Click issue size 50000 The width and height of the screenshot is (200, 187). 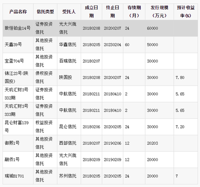tap(152, 45)
